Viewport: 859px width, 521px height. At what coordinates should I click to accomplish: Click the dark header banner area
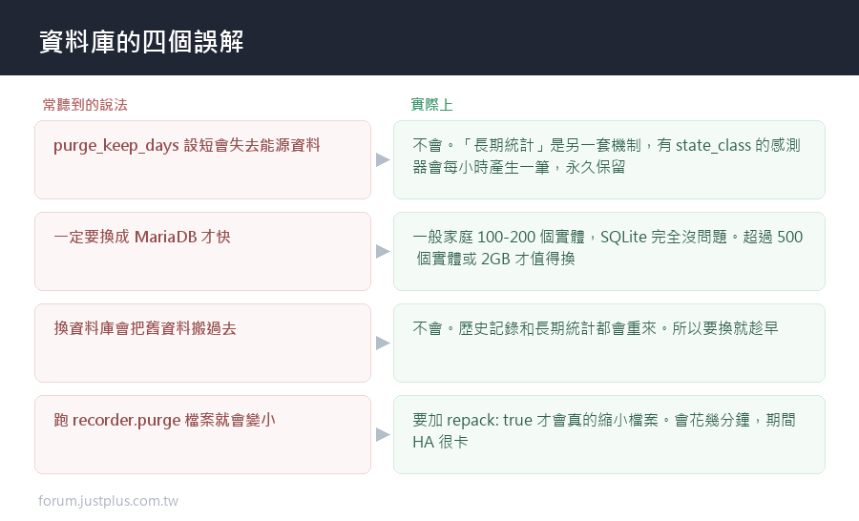[429, 37]
